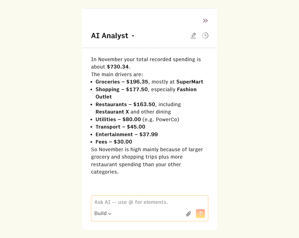Viewport: 299px width, 238px height.
Task: Collapse the AI panel with the double-chevron icon
Action: coord(205,20)
